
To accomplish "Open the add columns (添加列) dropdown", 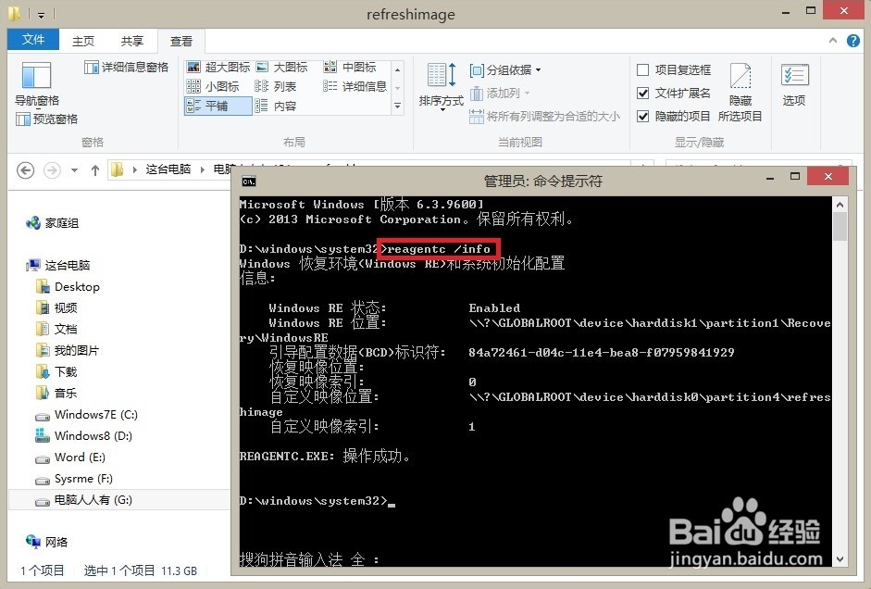I will (500, 93).
